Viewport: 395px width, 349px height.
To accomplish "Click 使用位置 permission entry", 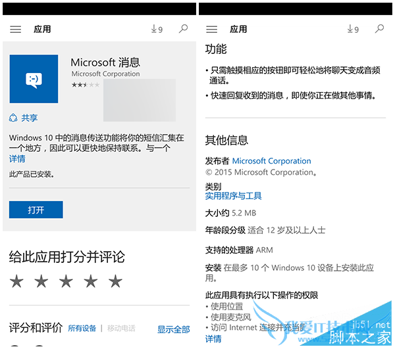I will click(224, 306).
